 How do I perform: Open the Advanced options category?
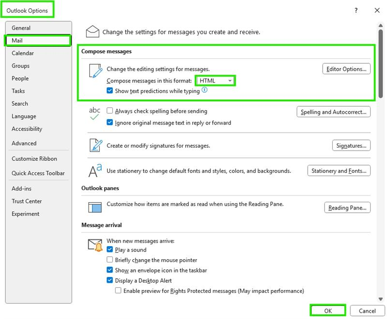38,143
